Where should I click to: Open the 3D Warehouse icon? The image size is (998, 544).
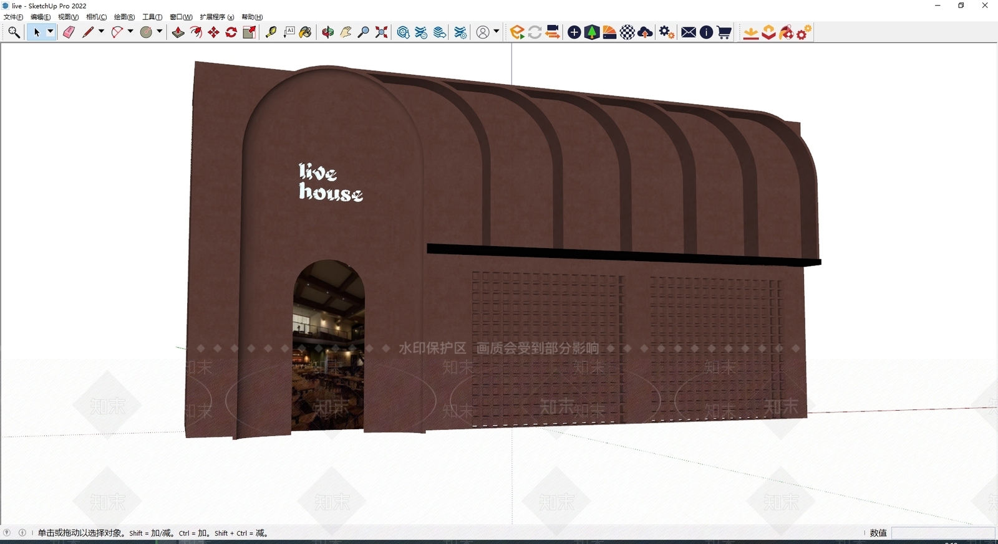[403, 32]
